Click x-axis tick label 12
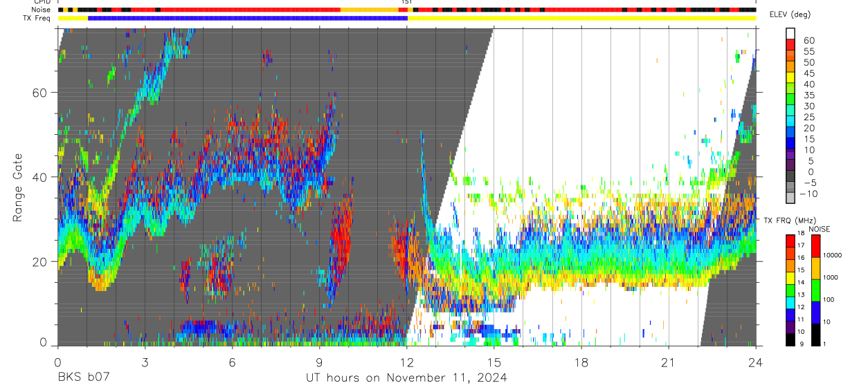Screen dimensions: 850x392 [407, 362]
